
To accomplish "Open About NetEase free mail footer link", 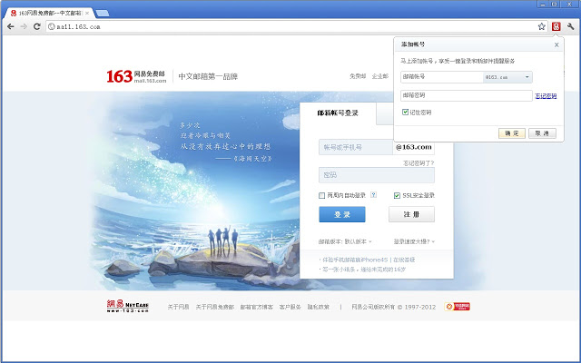I will [x=214, y=307].
